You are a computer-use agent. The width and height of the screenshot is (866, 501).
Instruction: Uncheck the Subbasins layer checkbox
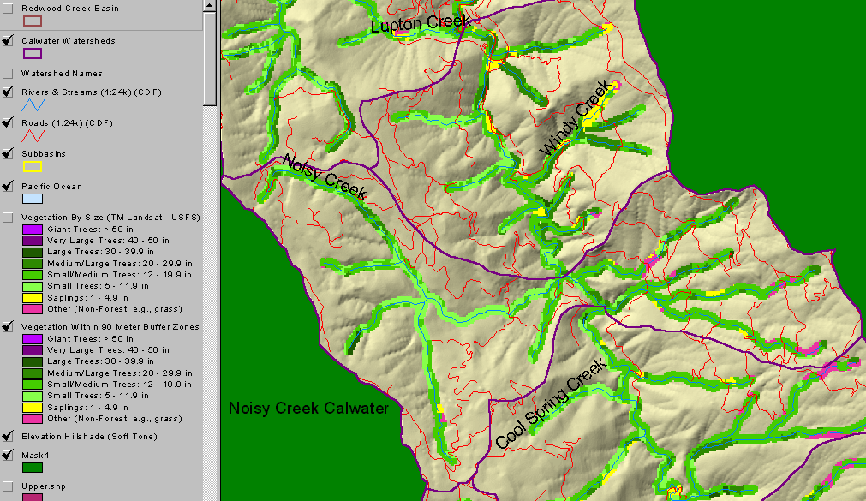[x=8, y=154]
